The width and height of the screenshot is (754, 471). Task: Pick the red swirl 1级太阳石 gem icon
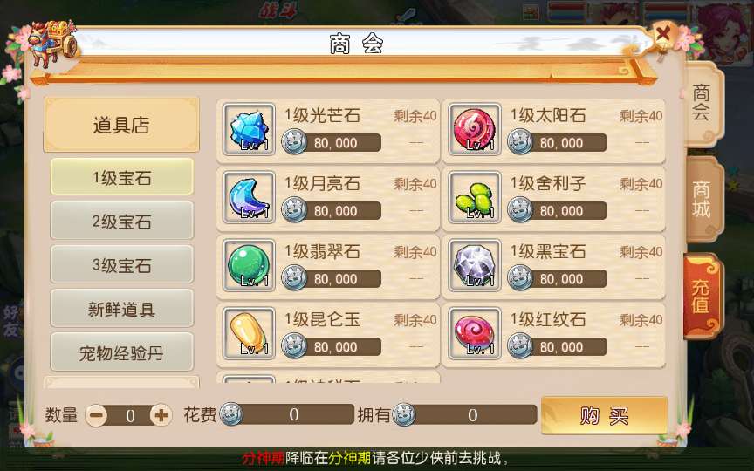click(x=475, y=129)
